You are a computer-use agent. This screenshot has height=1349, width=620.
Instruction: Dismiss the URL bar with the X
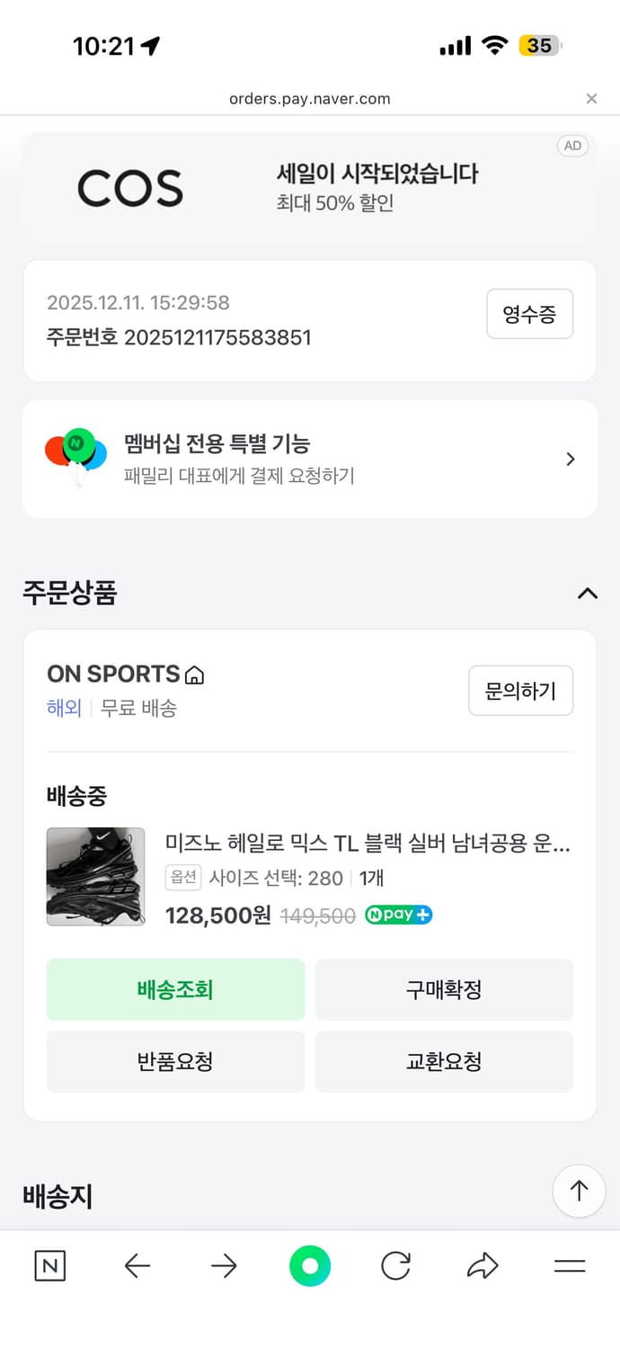pos(592,99)
